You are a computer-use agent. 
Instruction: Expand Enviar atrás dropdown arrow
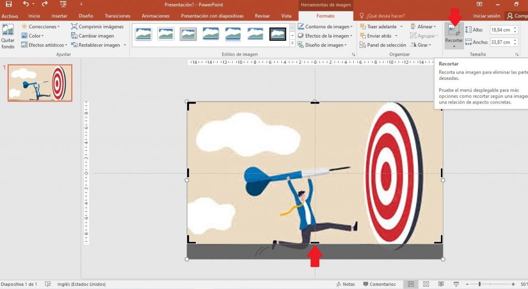pos(396,36)
